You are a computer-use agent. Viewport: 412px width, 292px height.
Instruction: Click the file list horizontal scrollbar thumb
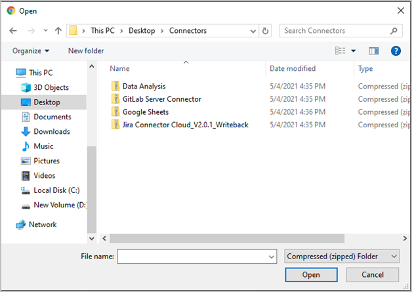tap(227, 238)
